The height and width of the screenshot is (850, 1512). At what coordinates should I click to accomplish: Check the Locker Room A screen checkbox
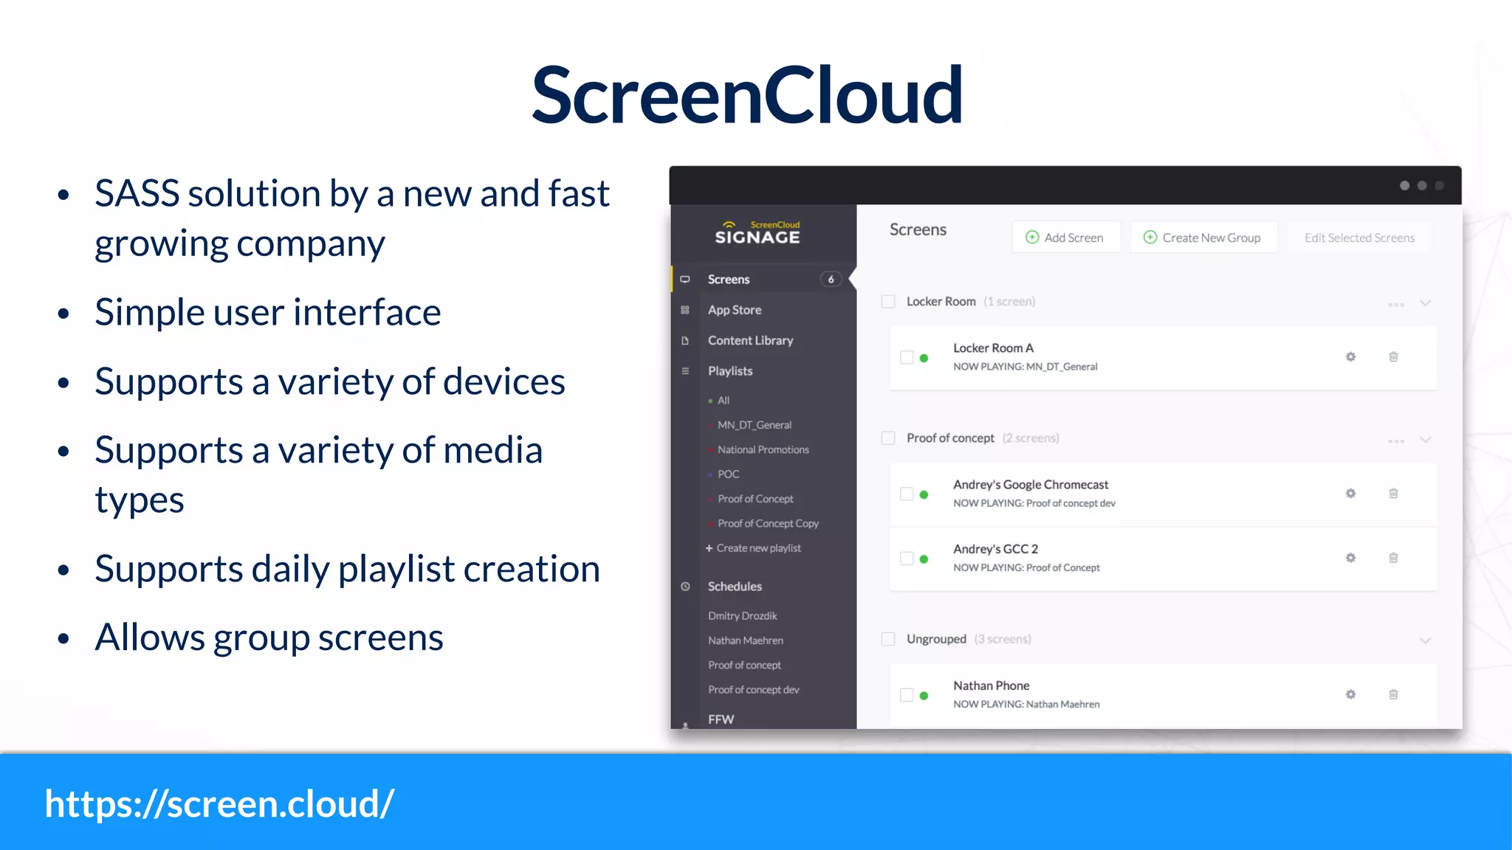click(907, 357)
